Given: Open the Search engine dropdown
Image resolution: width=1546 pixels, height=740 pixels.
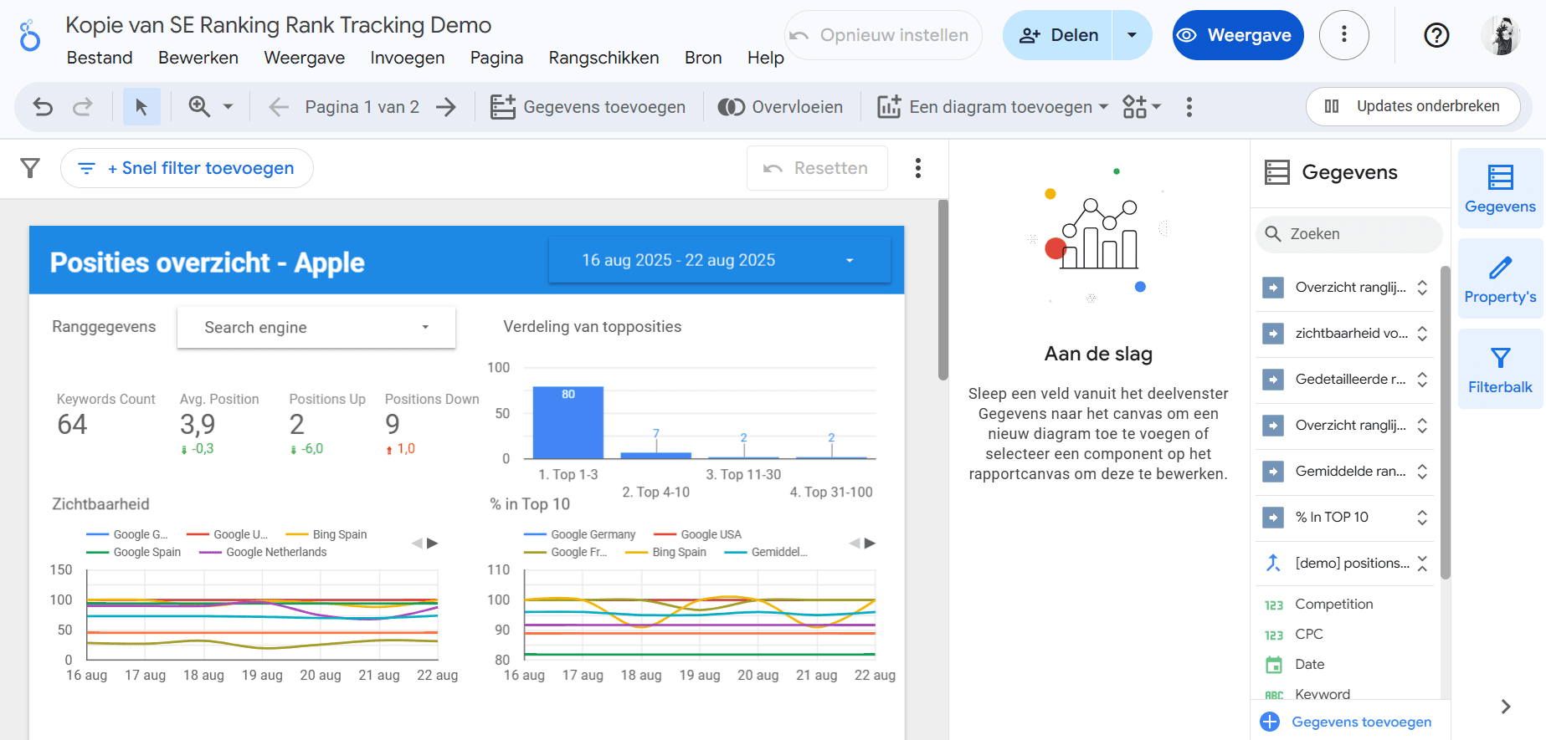Looking at the screenshot, I should coord(316,327).
